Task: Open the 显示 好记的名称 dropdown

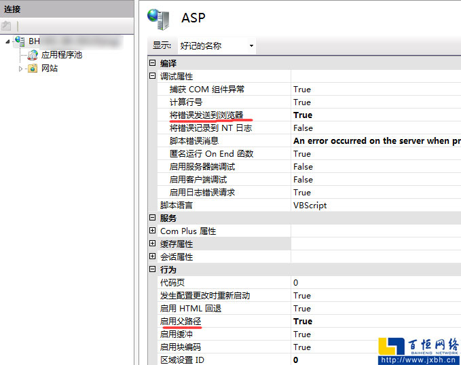Action: point(217,46)
